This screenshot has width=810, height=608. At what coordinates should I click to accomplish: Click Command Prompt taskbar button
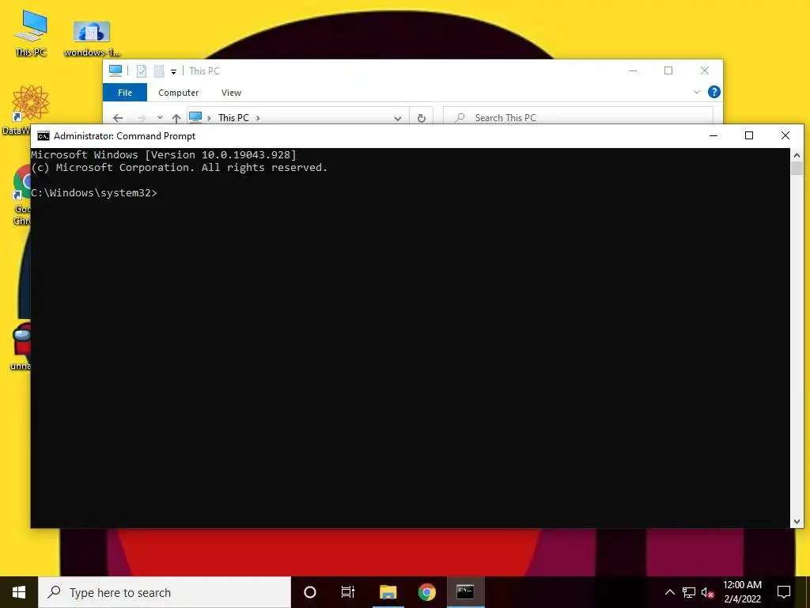click(x=465, y=592)
